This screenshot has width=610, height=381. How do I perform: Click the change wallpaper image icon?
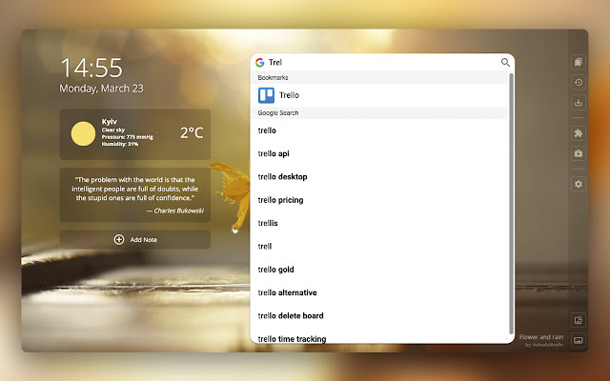pyautogui.click(x=579, y=341)
